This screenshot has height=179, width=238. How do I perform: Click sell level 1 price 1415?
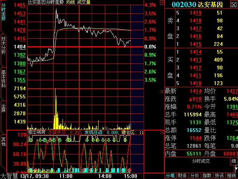[196, 44]
